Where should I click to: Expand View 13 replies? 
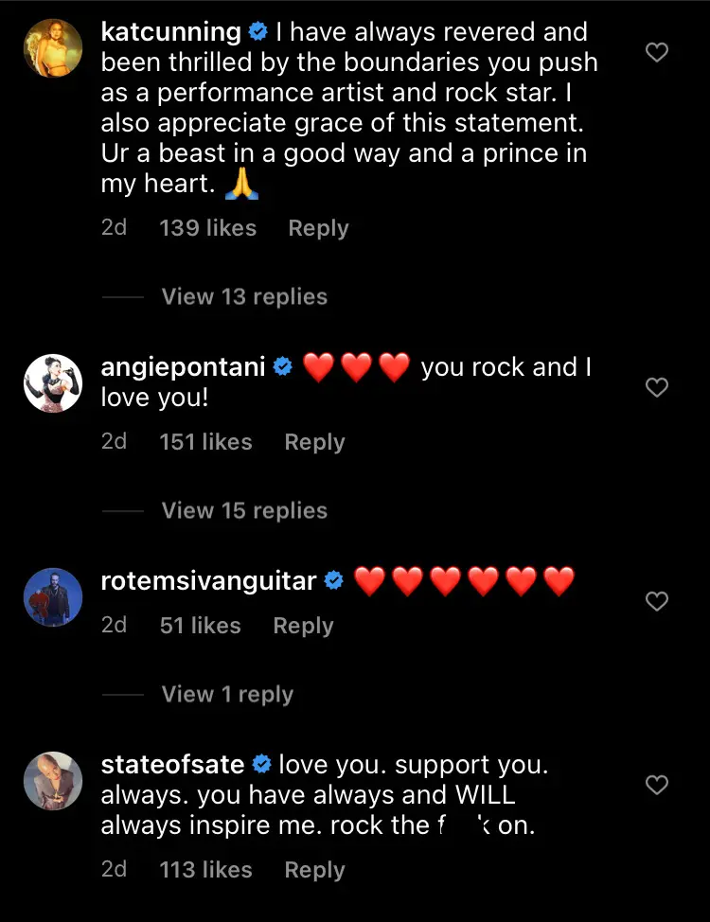[x=244, y=296]
